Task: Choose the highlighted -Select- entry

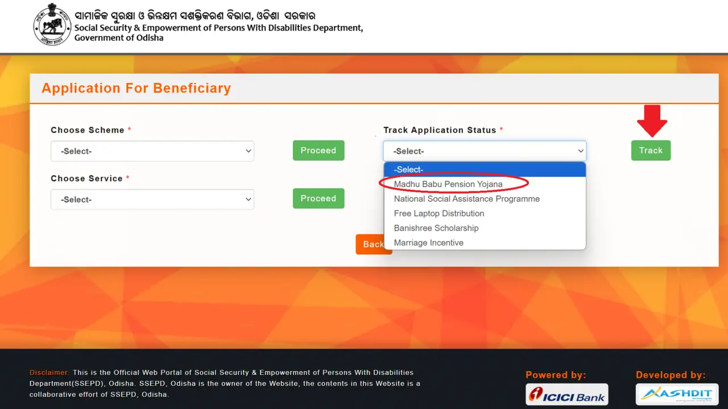Action: 408,169
